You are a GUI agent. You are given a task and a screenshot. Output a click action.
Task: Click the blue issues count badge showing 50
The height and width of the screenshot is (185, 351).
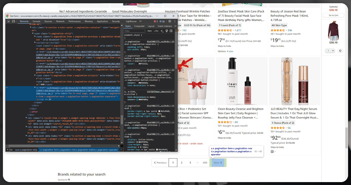pyautogui.click(x=162, y=21)
